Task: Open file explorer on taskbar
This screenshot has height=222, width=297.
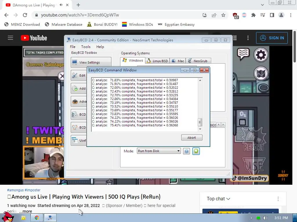Action: tap(23, 218)
